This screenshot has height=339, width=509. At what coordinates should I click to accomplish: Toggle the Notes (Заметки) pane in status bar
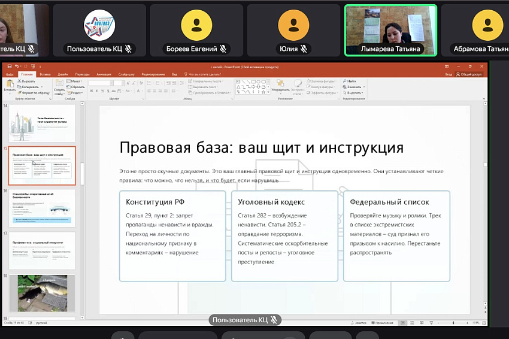tap(359, 323)
